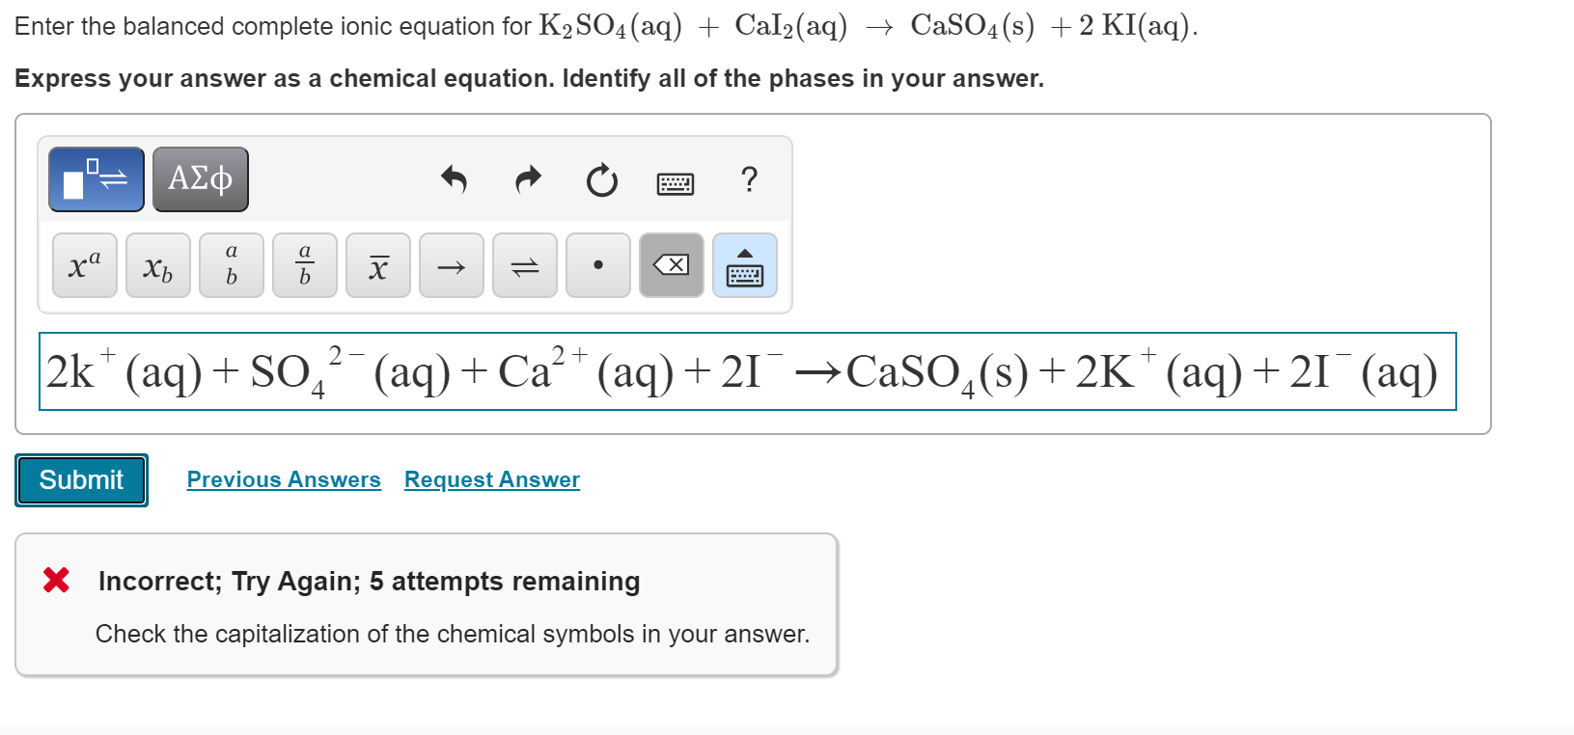This screenshot has height=735, width=1574.
Task: Reset the equation editor with the reset icon
Action: coord(600,180)
